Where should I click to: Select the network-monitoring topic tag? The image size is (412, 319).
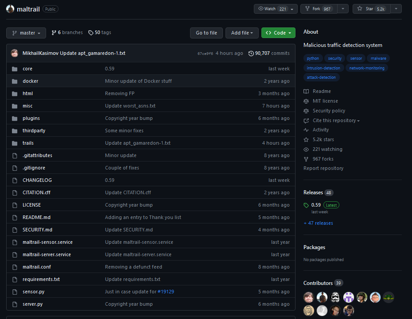point(367,68)
